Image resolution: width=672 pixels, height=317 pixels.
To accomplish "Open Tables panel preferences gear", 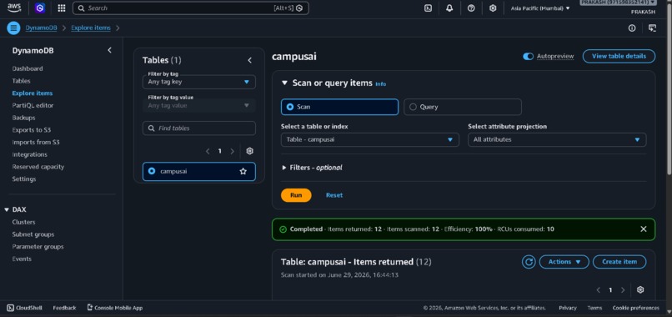I will pos(250,151).
